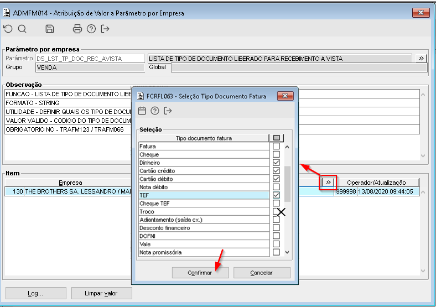Click exit icon in FCRFL063 dialog
Image resolution: width=436 pixels, height=307 pixels.
coord(168,111)
